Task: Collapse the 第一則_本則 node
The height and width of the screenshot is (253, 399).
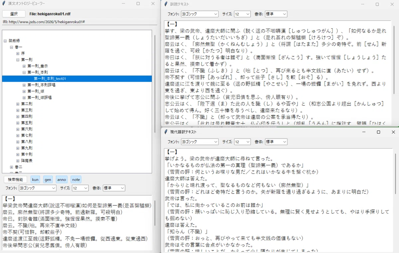Action: click(x=24, y=72)
